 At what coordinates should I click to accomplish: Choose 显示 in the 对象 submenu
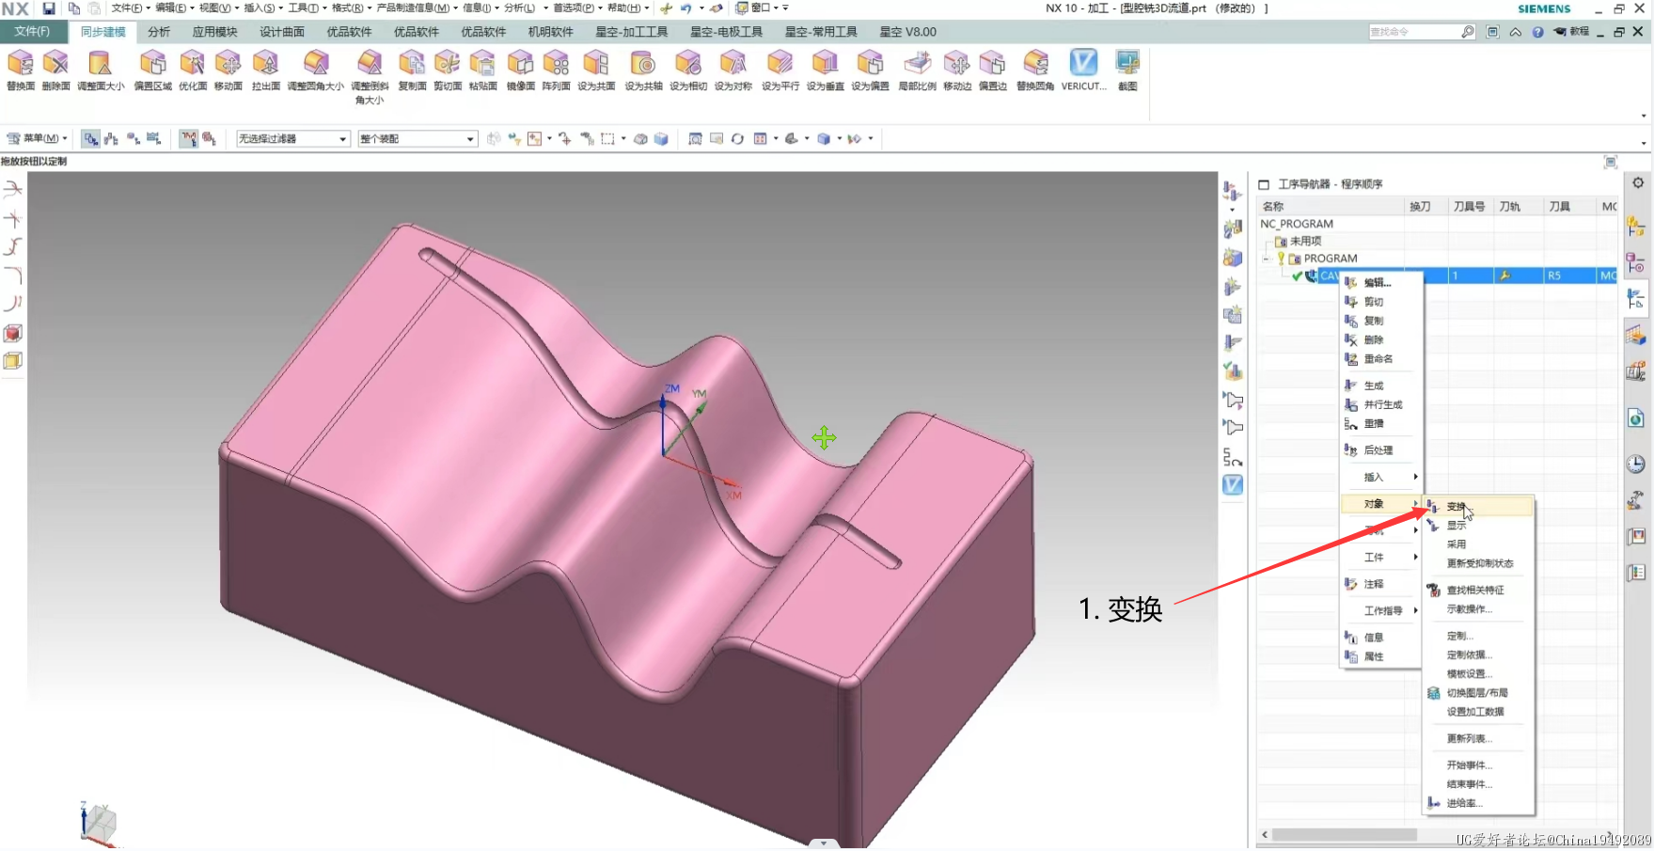point(1479,526)
